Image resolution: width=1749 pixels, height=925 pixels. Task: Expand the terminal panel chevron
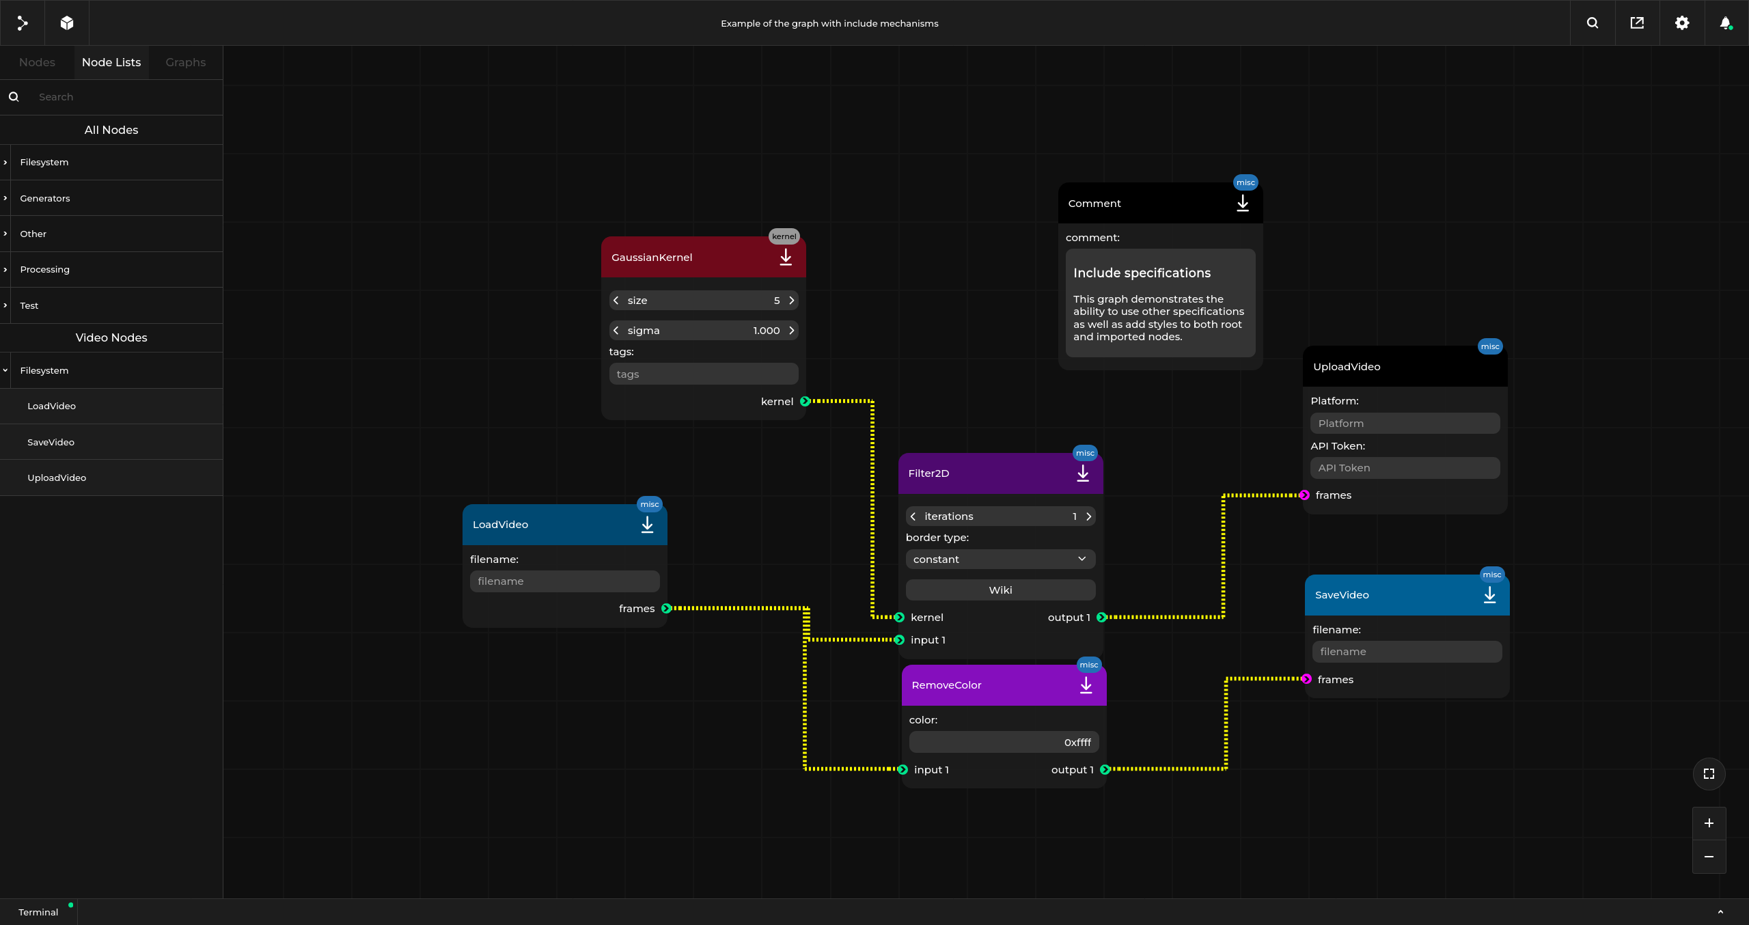click(1720, 912)
